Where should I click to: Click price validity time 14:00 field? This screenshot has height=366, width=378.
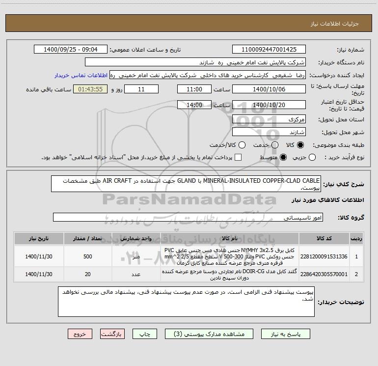point(194,105)
